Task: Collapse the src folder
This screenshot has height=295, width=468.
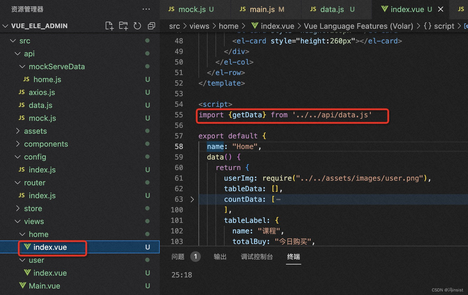Action: tap(13, 41)
